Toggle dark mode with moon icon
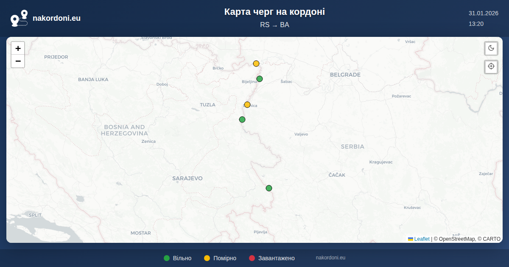This screenshot has height=267, width=509. point(491,48)
